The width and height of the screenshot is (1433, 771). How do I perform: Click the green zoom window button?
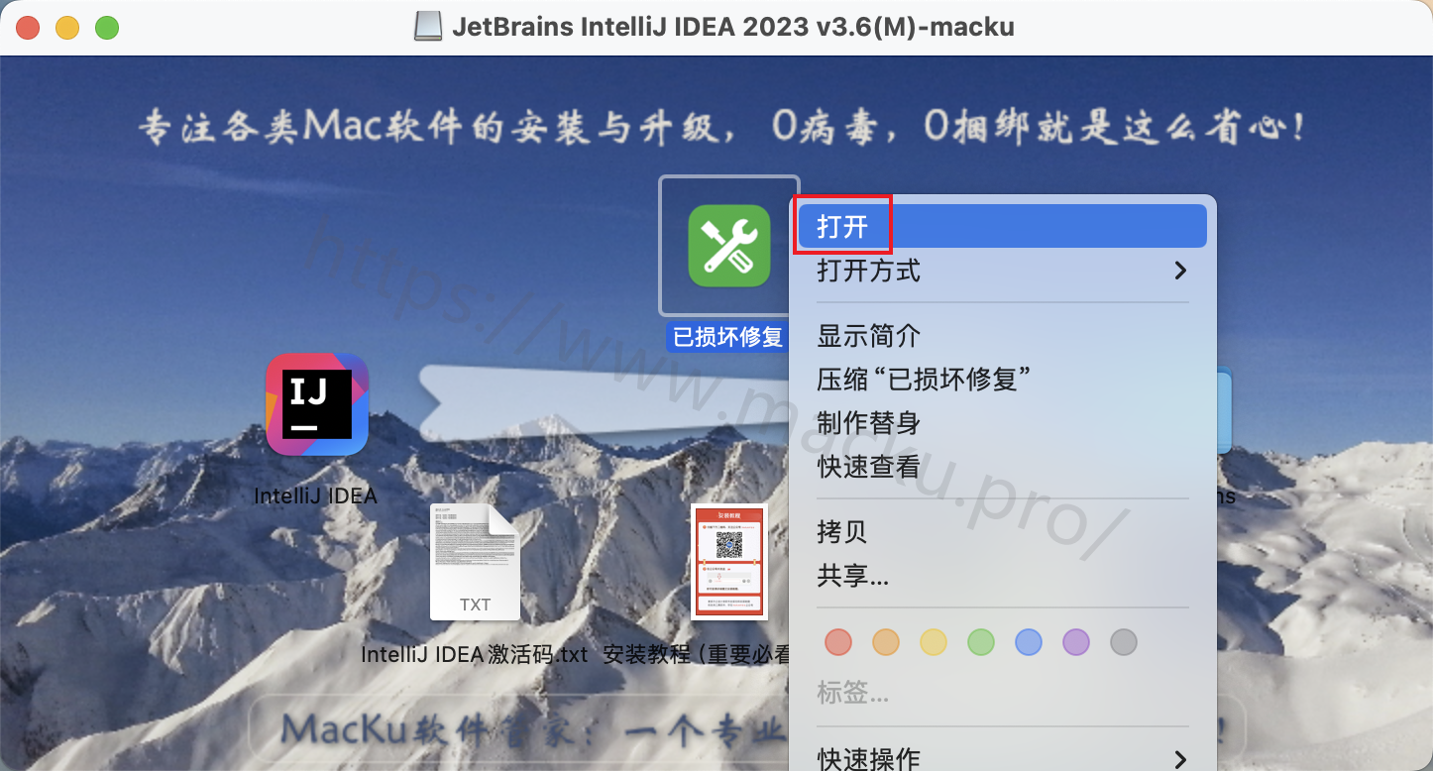tap(107, 28)
